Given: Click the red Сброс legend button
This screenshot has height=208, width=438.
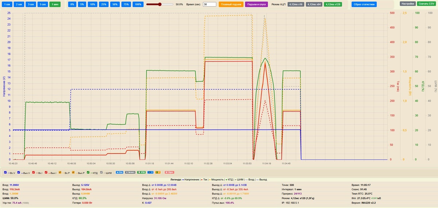Looking at the screenshot, I should pos(169,172).
